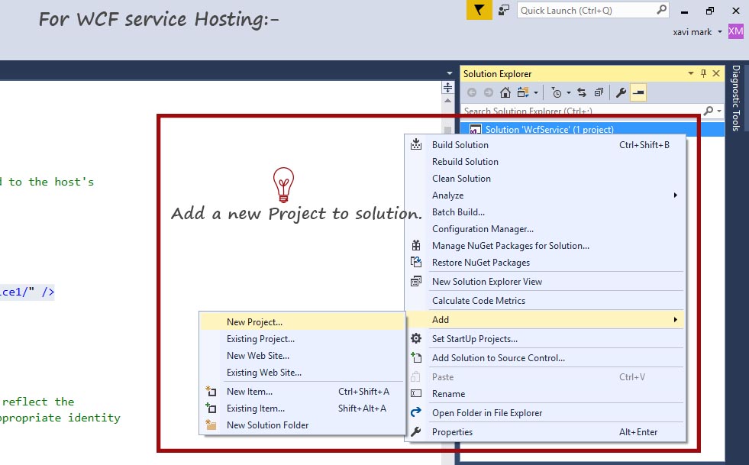The height and width of the screenshot is (465, 749).
Task: Open the Solution Explorer search options dropdown
Action: pos(719,111)
